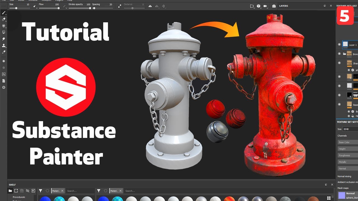Click the shelf import resources icon
Viewport: 358px width, 201px height.
(x=33, y=191)
